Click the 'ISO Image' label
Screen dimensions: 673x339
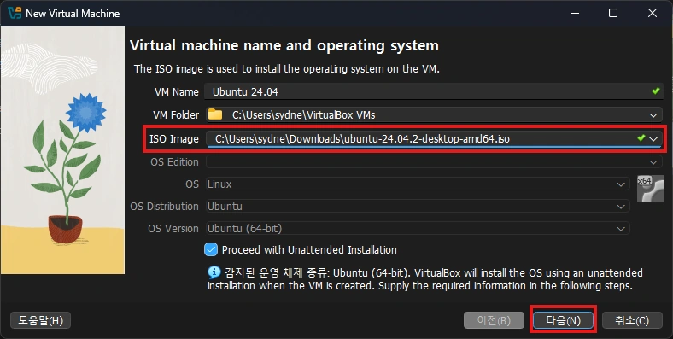pyautogui.click(x=174, y=139)
